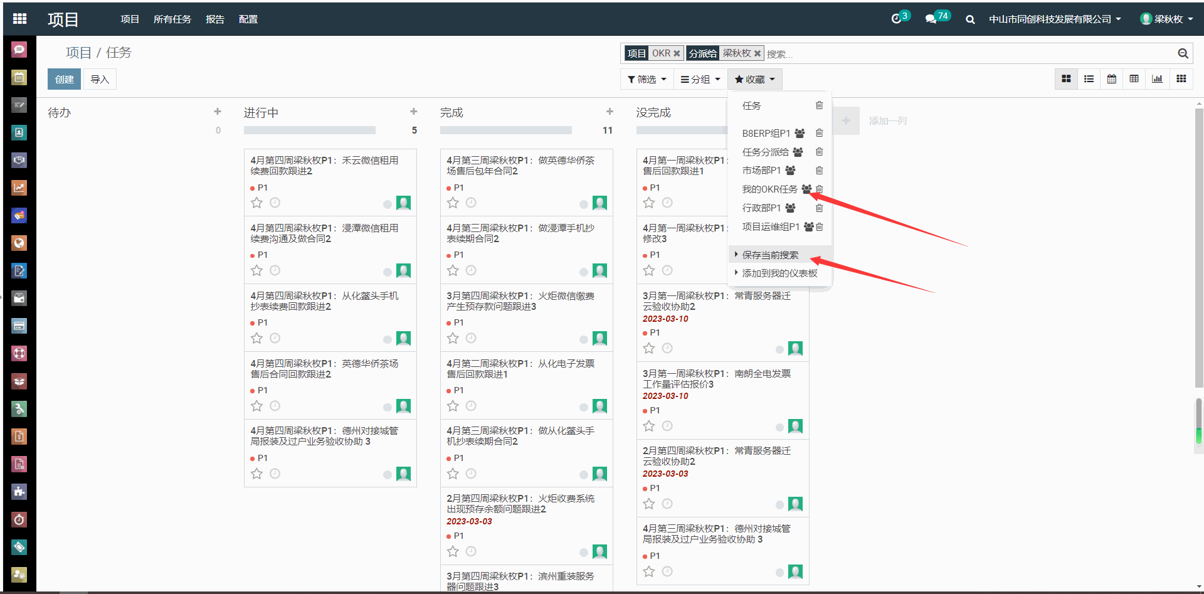
Task: Toggle star on 做英德华侨茶场售后包年合同2 task
Action: point(453,203)
